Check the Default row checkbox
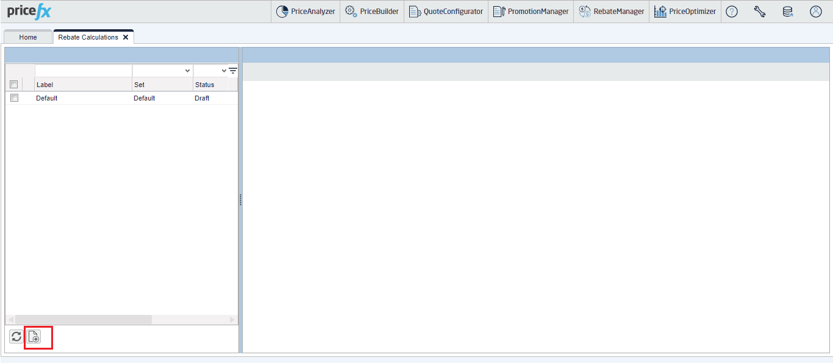The image size is (833, 363). (x=14, y=98)
